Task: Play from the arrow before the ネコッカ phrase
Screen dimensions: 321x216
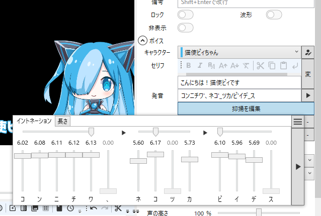Action: (123, 133)
